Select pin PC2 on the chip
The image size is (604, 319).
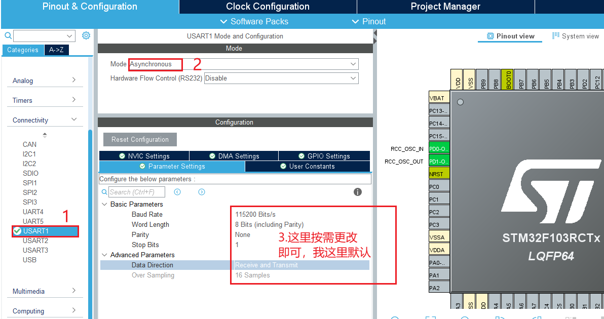[439, 212]
